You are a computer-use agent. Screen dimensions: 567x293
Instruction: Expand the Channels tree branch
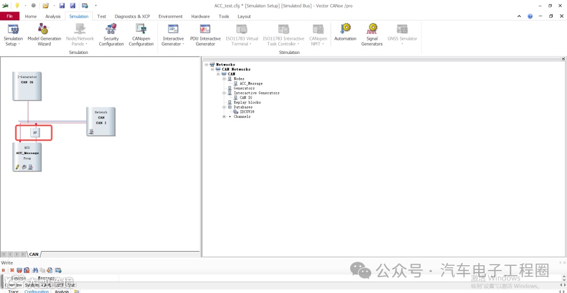[224, 116]
